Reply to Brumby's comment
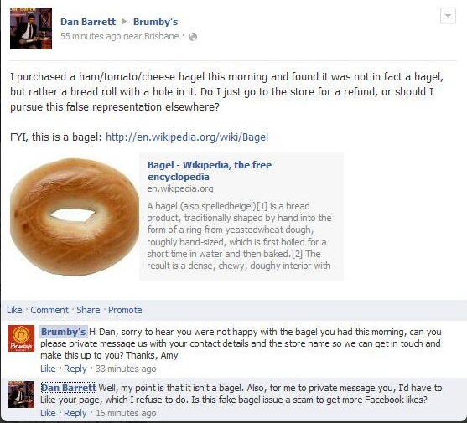This screenshot has height=423, width=467. (x=75, y=369)
